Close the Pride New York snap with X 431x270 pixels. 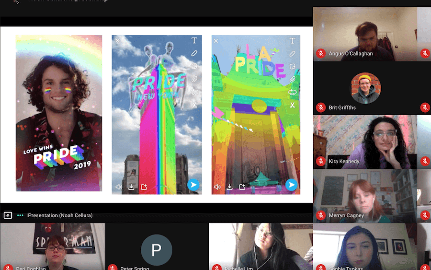[x=118, y=41]
